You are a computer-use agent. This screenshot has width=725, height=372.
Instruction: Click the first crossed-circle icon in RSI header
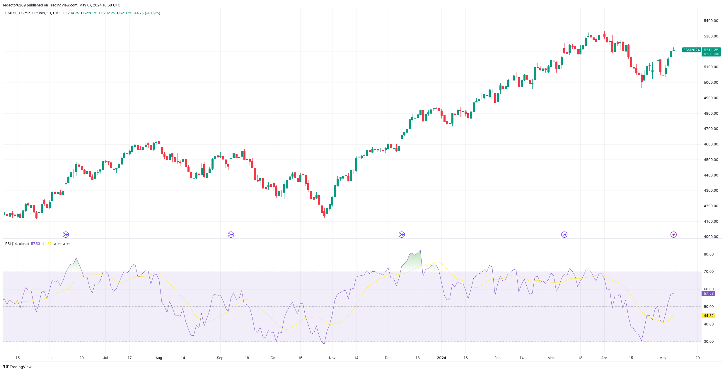tap(55, 244)
